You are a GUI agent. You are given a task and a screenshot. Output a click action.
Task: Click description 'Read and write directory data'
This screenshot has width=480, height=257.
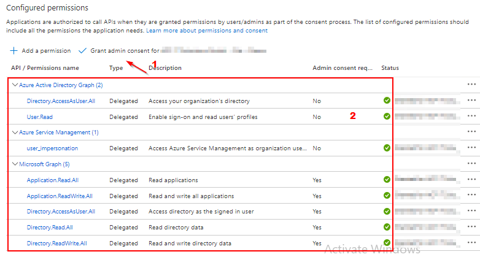pos(190,244)
